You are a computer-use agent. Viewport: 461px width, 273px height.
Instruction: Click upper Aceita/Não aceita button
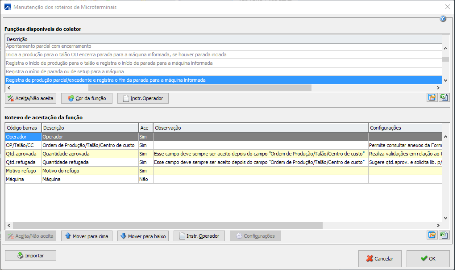(30, 98)
